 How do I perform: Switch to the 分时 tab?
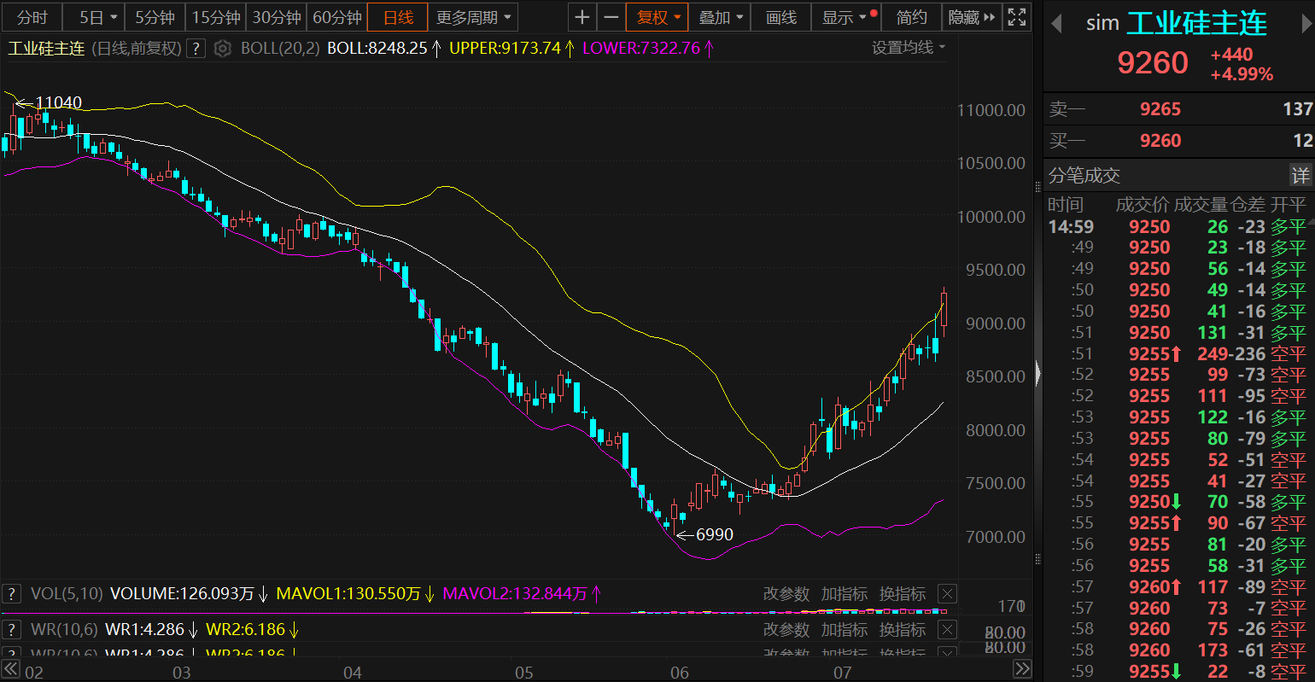tap(32, 17)
